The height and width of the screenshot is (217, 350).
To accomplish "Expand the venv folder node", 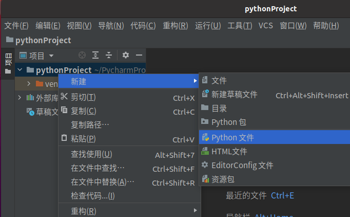I will 29,84.
